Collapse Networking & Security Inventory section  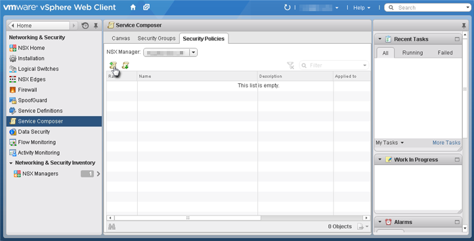11,163
